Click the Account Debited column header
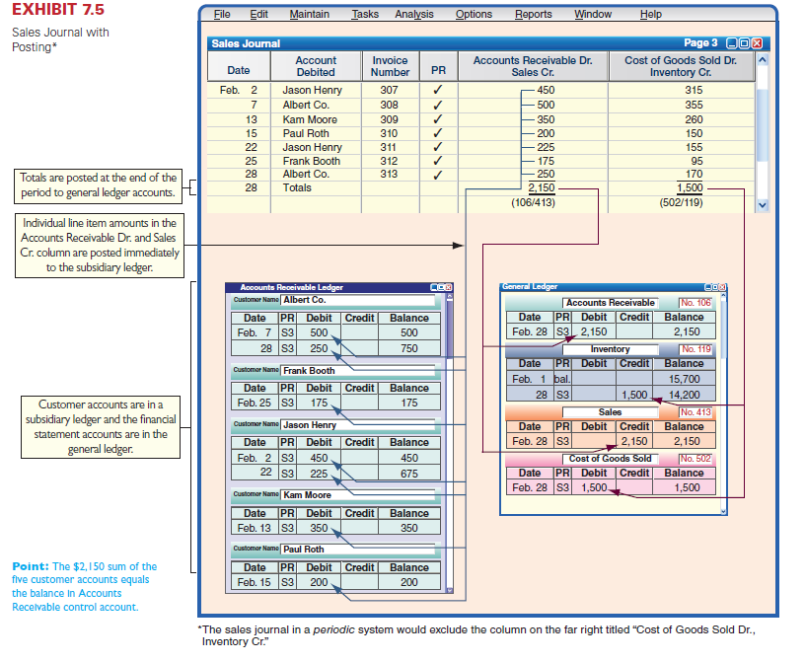Image resolution: width=805 pixels, height=662 pixels. tap(315, 66)
